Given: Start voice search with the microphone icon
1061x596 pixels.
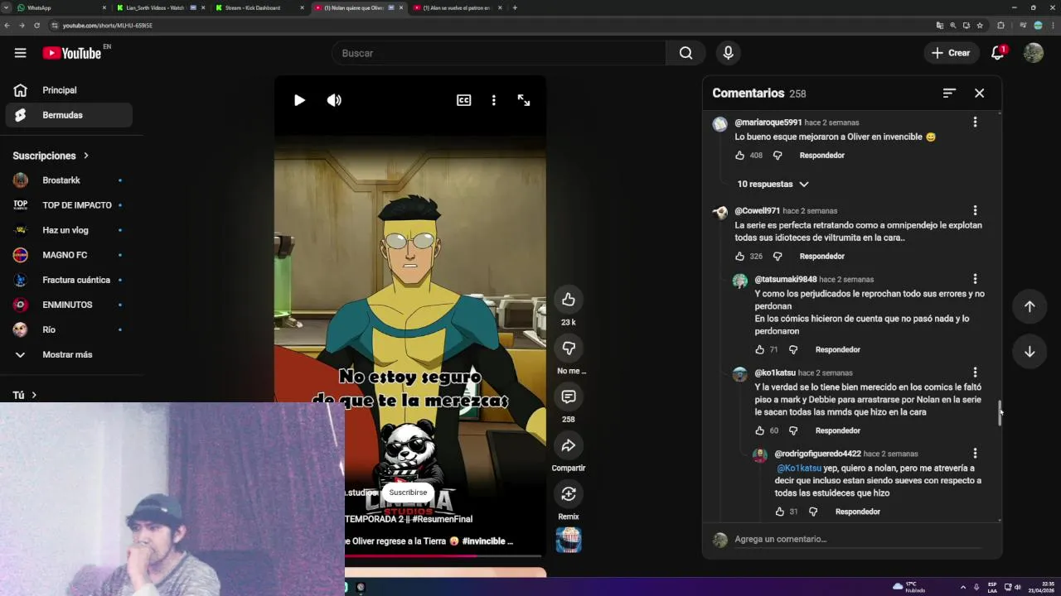Looking at the screenshot, I should (728, 53).
